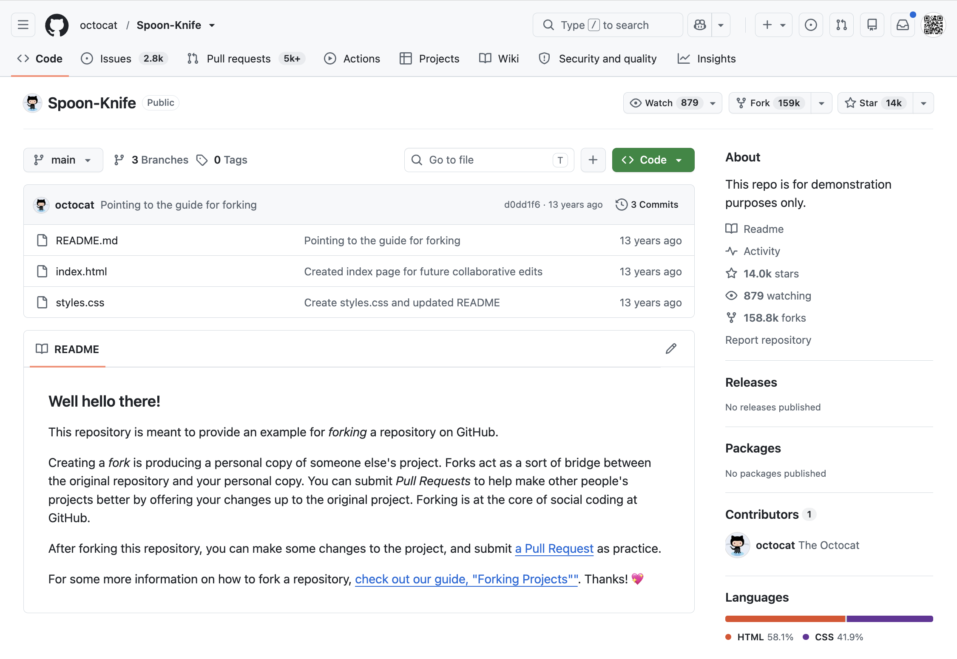Expand the Copilot options dropdown arrow
957x659 pixels.
tap(721, 25)
